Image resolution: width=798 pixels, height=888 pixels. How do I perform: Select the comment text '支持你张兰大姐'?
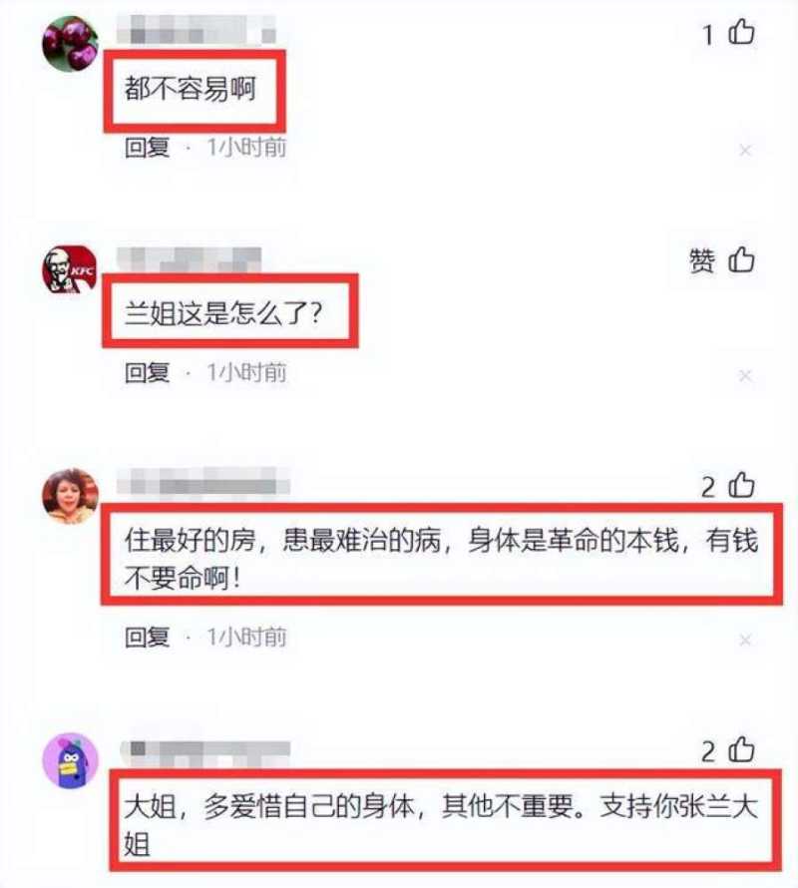click(678, 805)
